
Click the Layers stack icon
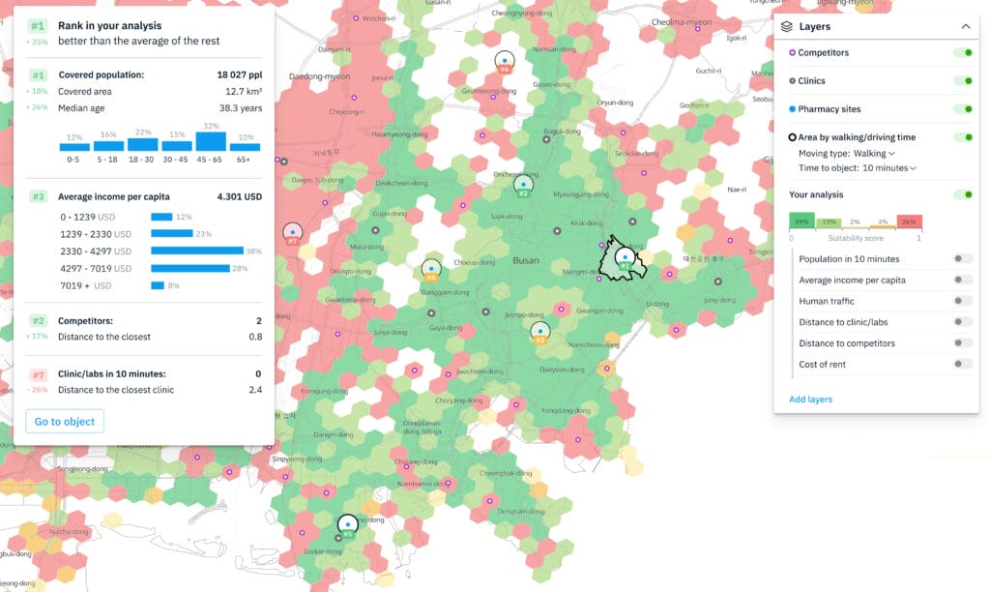coord(790,27)
